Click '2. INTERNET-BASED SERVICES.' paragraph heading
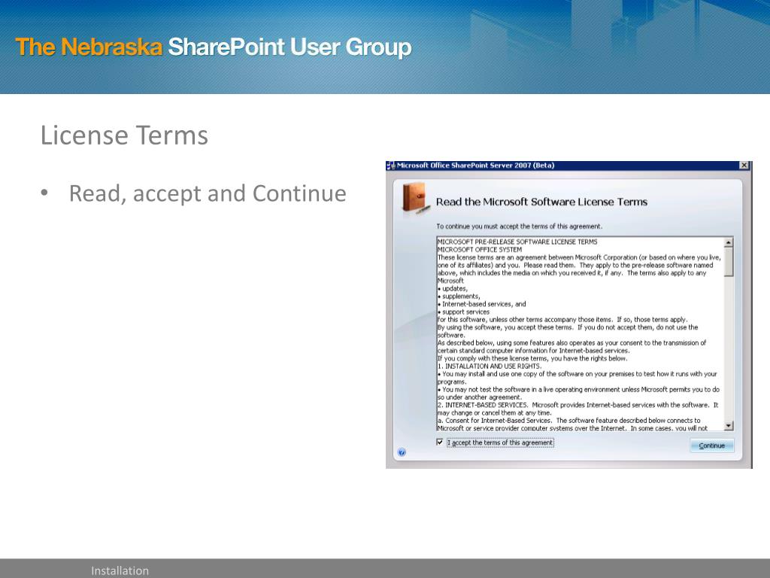This screenshot has height=578, width=770. coord(482,405)
